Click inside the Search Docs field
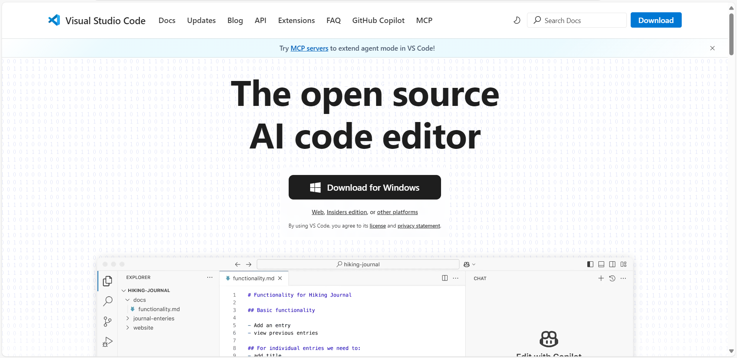Screen dimensions: 737x358 (x=576, y=20)
